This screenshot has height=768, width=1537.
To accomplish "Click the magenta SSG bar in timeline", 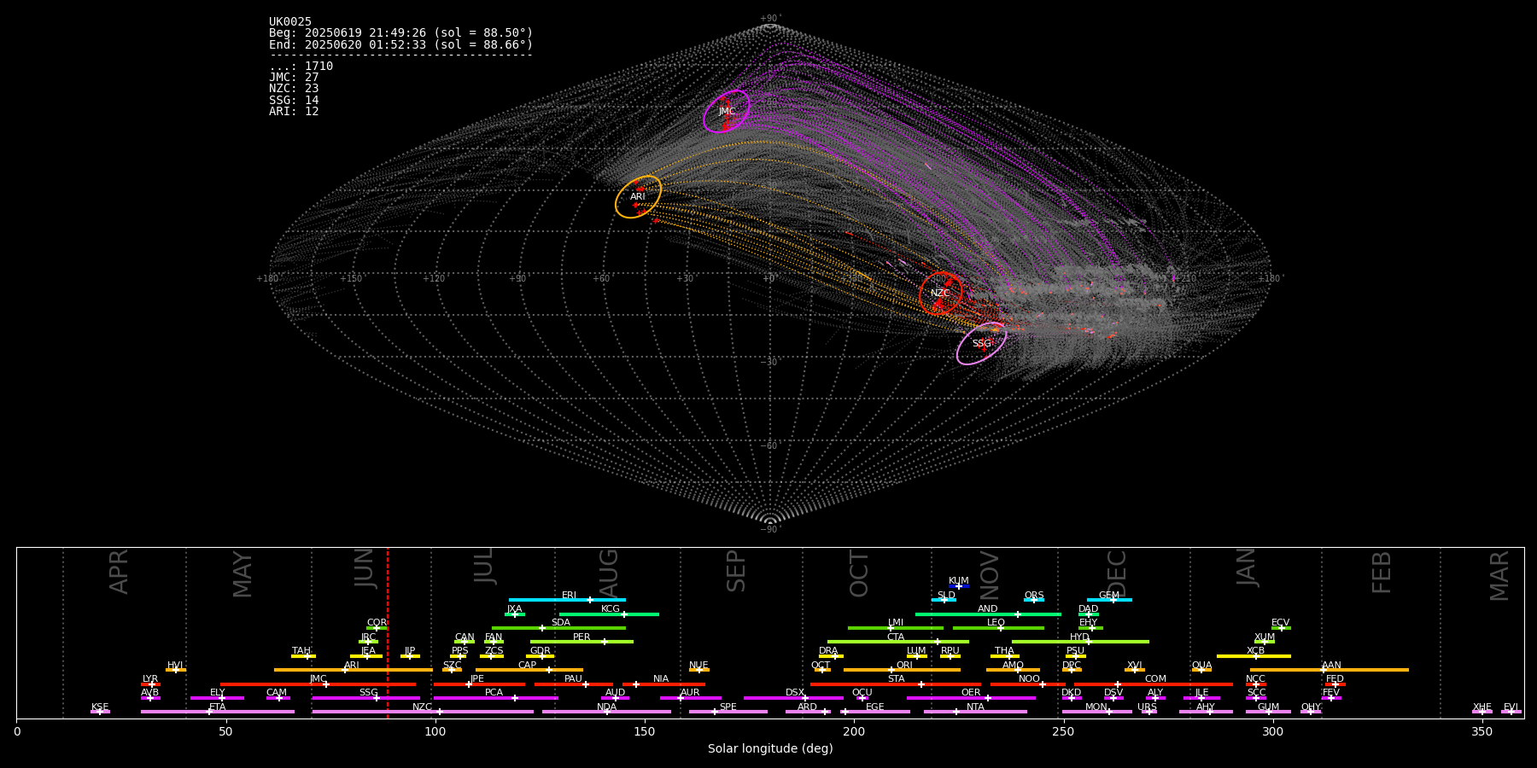I will [x=365, y=698].
